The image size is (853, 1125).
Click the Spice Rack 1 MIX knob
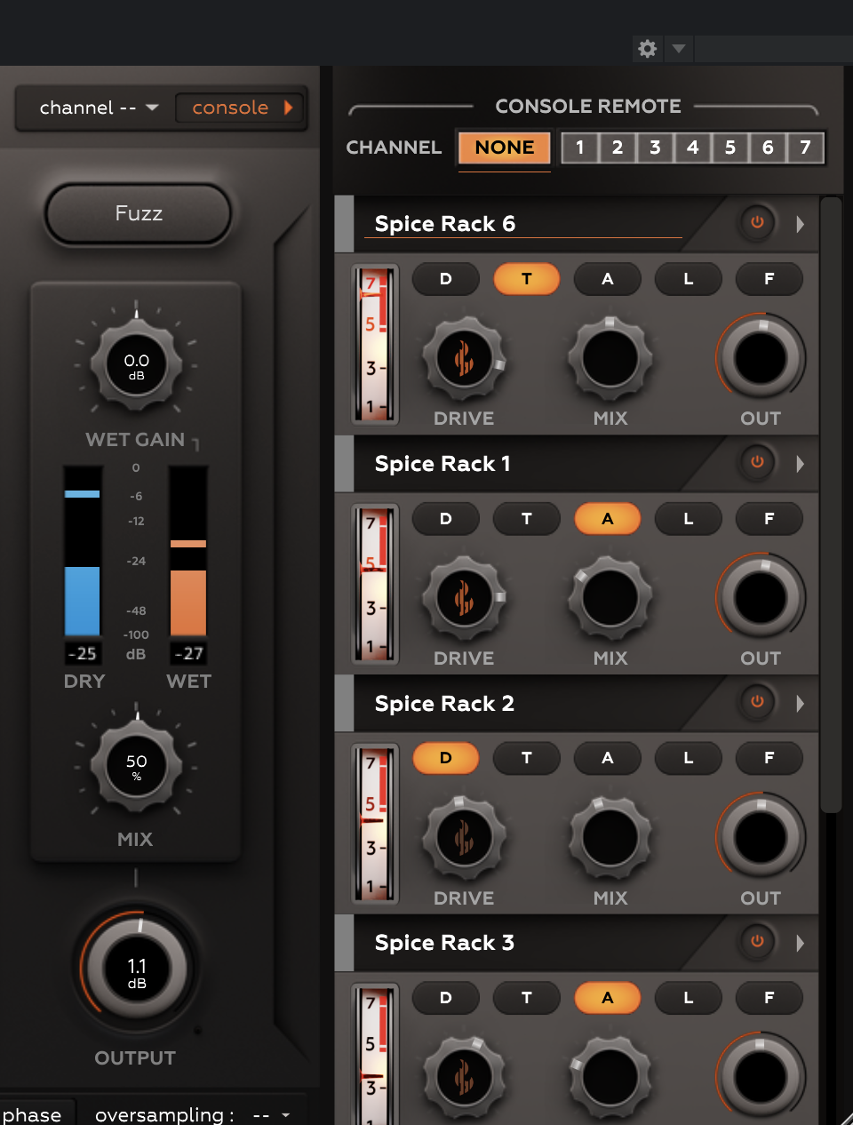point(610,599)
